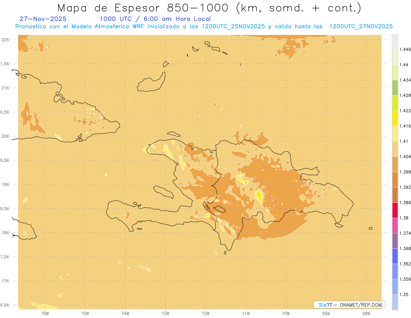The image size is (411, 318).
Task: Select the blue legend band between 1.362 and 1.368
Action: click(x=395, y=256)
